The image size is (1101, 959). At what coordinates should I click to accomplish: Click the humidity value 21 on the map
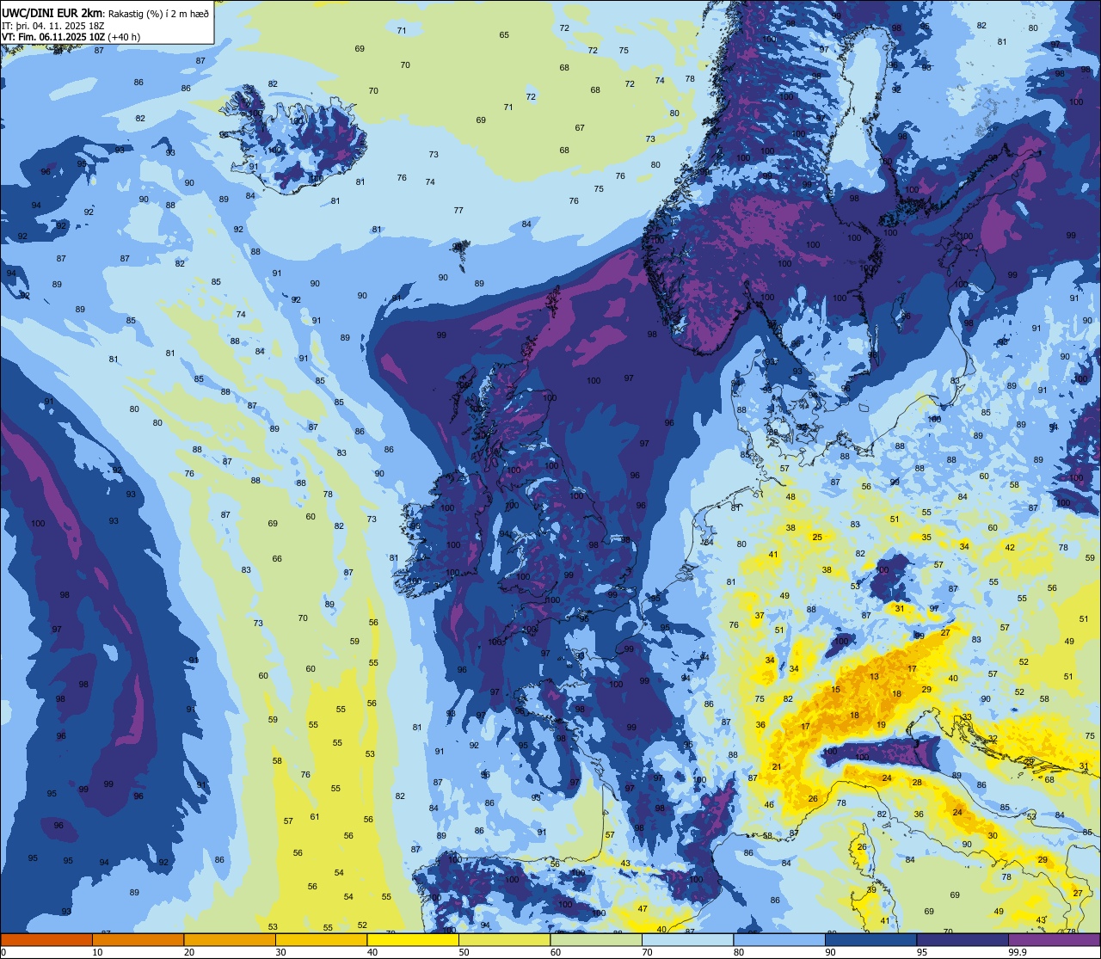[x=776, y=767]
